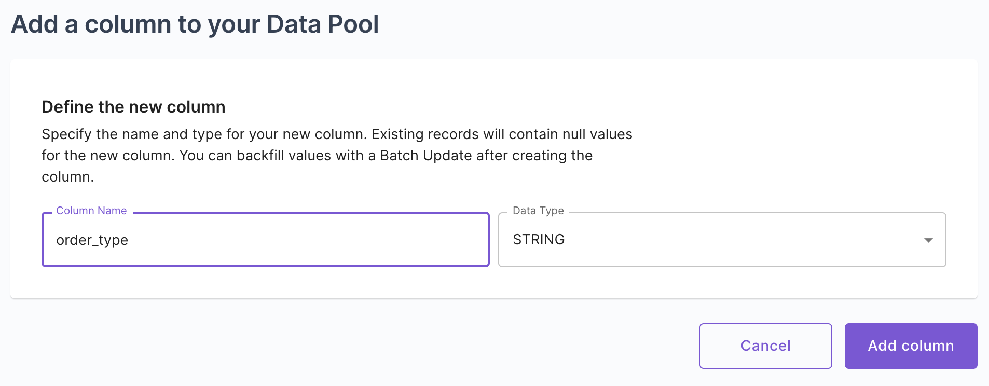
Task: Click the order_type text value
Action: point(92,240)
